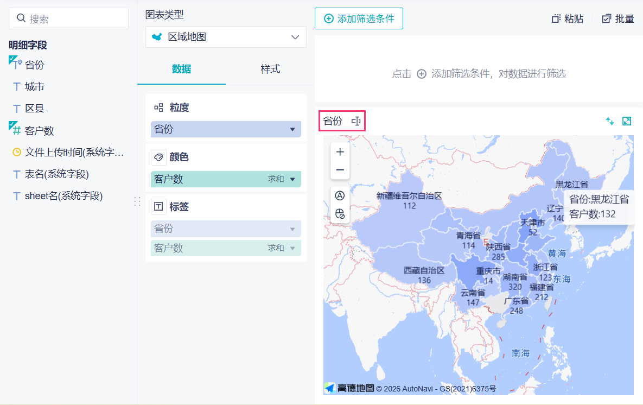Click the map selection globe icon below A

340,214
